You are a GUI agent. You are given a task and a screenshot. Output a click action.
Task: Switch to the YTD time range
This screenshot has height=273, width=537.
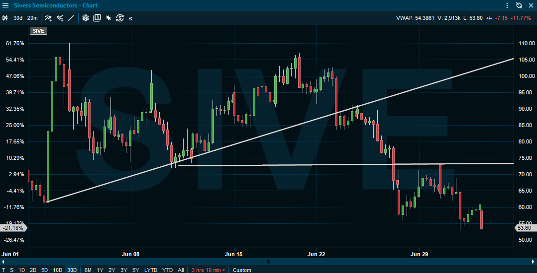[167, 270]
